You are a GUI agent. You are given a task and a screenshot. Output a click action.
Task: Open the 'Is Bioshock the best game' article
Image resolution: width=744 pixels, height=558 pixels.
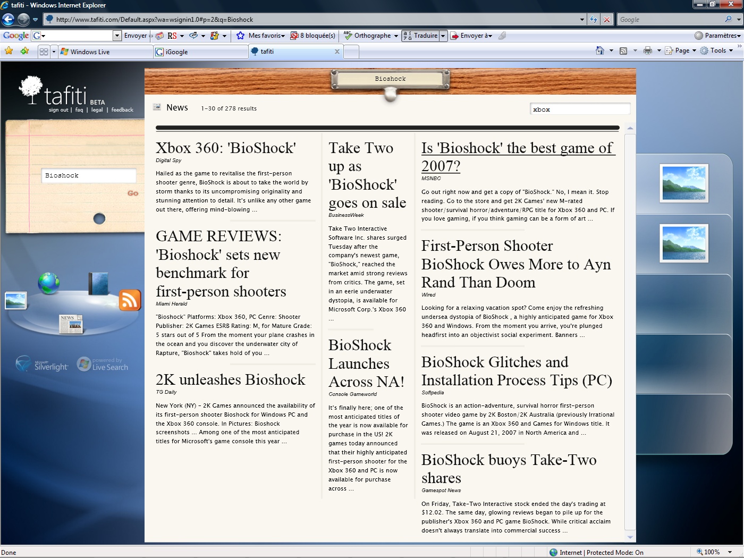[518, 157]
